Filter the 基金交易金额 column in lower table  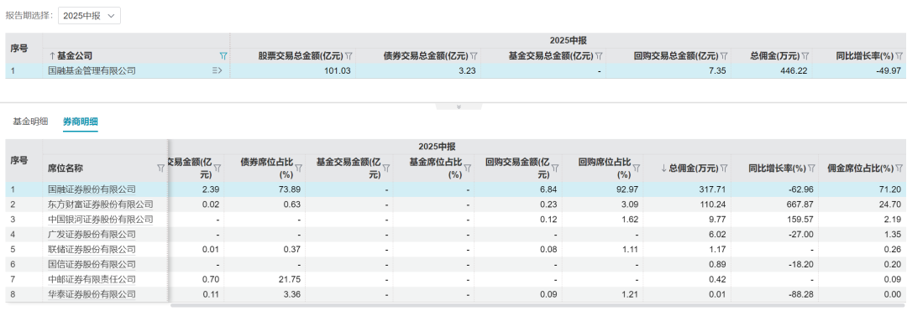pyautogui.click(x=386, y=168)
